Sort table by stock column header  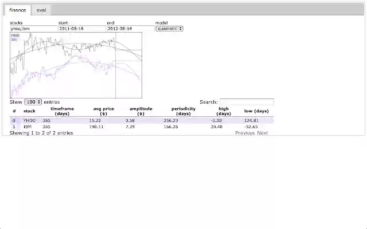click(x=29, y=111)
